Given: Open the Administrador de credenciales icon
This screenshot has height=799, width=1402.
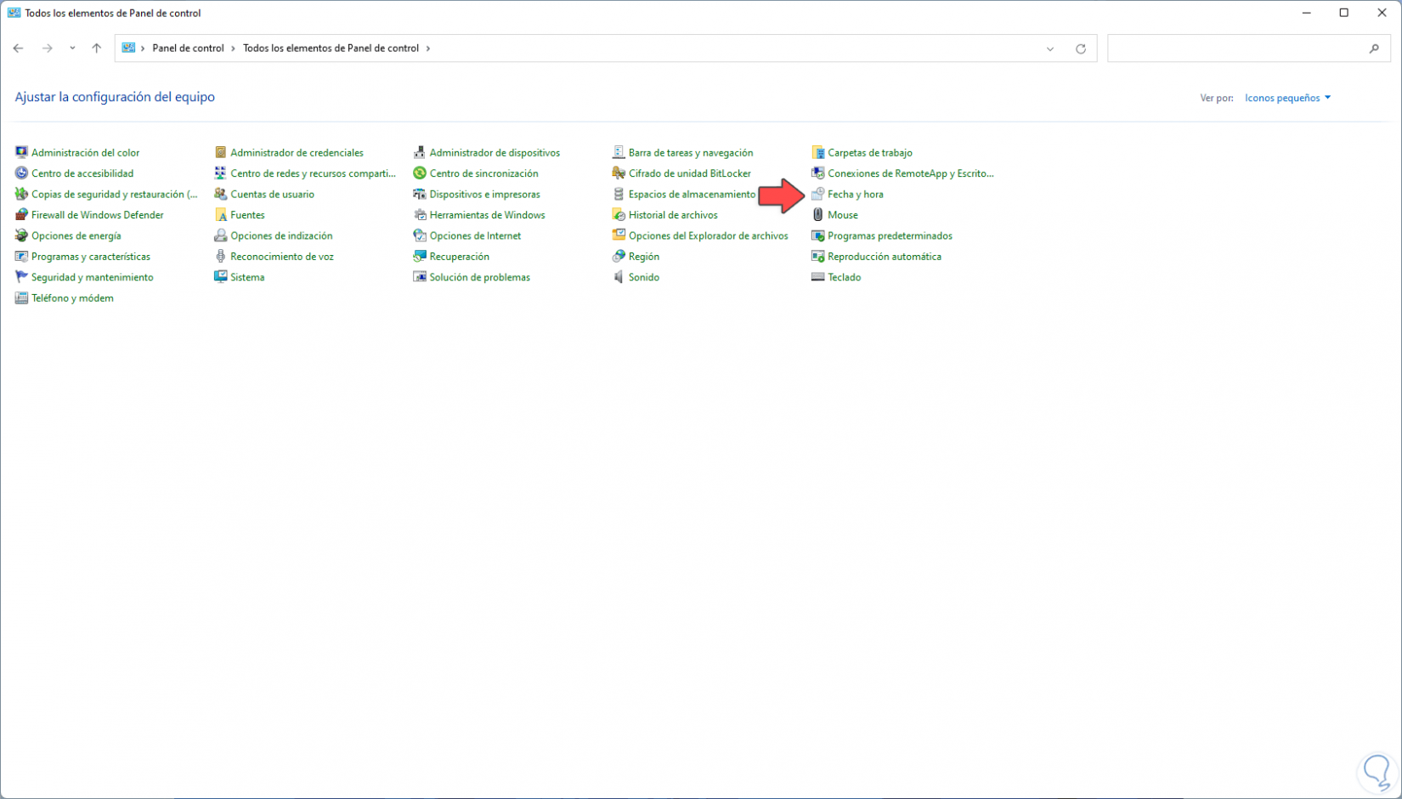Looking at the screenshot, I should (x=220, y=153).
